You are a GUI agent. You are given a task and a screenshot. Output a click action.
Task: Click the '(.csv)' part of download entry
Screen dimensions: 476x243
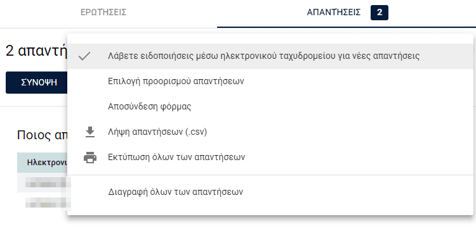[x=196, y=132]
